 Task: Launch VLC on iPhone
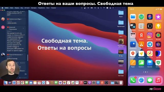coord(141,44)
